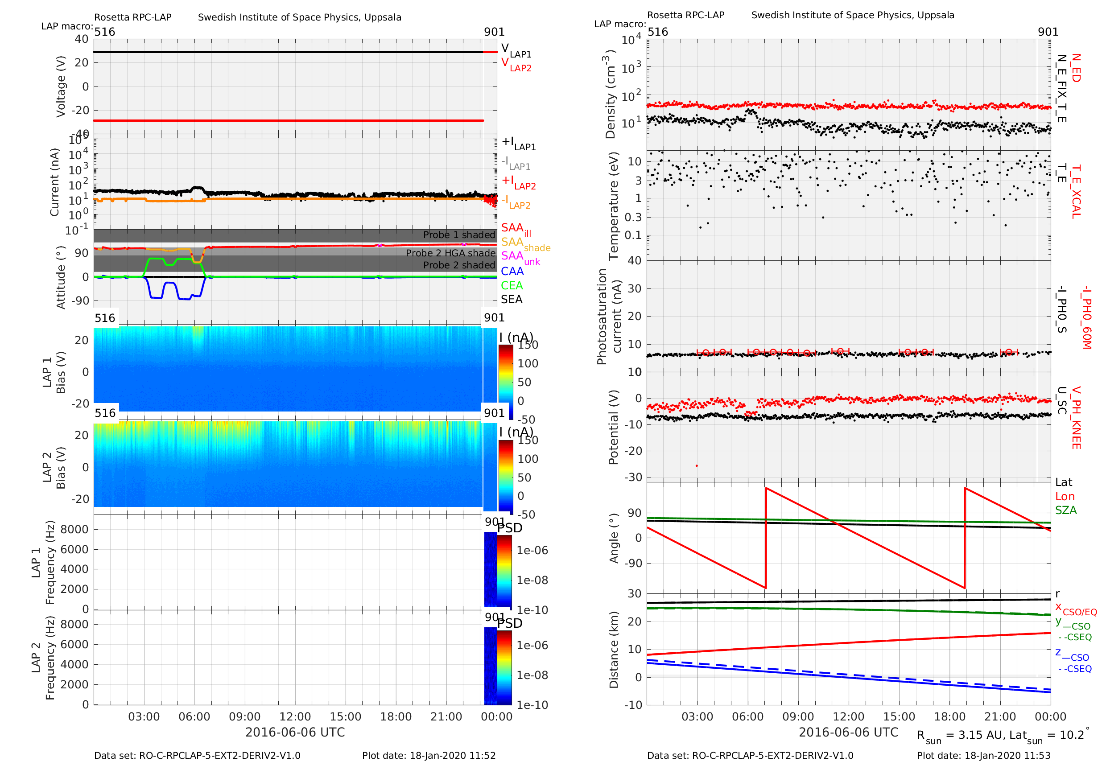
Task: Select the SAA_shade attitude legend label
Action: coord(525,244)
